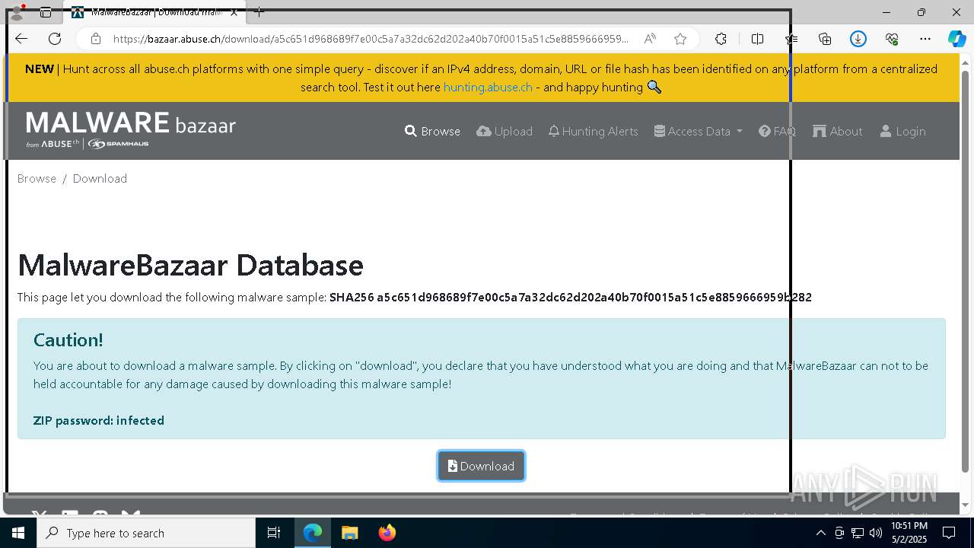Focus the bazaar.abuse.ch address bar
974x548 pixels.
click(371, 39)
